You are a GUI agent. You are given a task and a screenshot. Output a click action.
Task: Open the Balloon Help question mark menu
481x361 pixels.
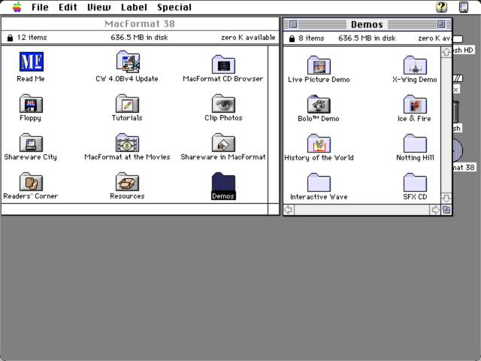point(441,7)
